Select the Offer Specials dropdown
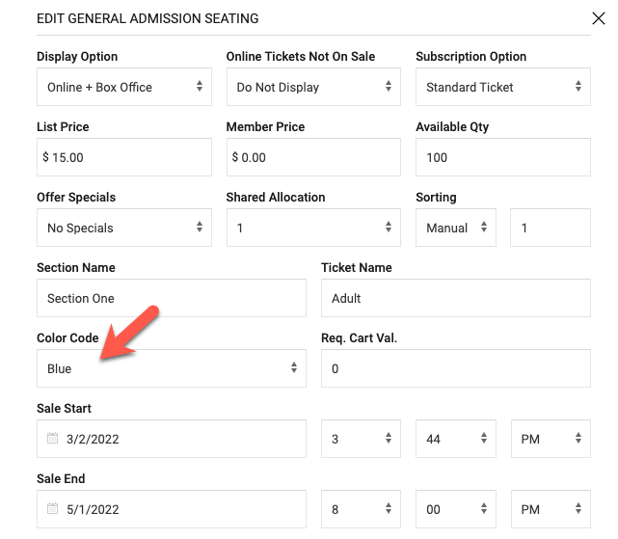 pos(124,228)
